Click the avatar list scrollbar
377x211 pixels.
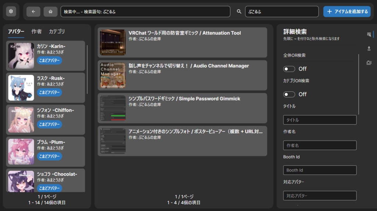click(x=87, y=70)
